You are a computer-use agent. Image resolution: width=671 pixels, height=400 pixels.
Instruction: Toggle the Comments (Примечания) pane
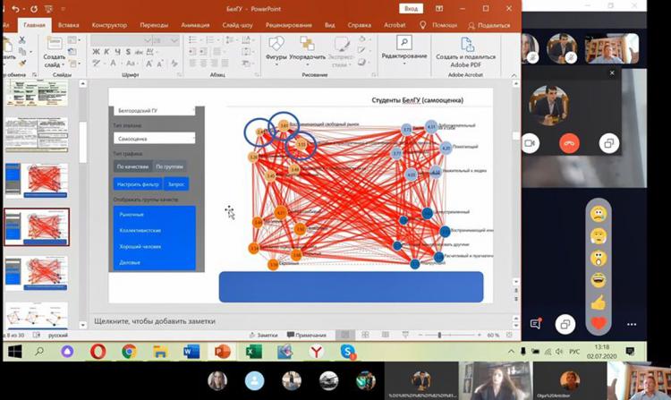coord(306,335)
